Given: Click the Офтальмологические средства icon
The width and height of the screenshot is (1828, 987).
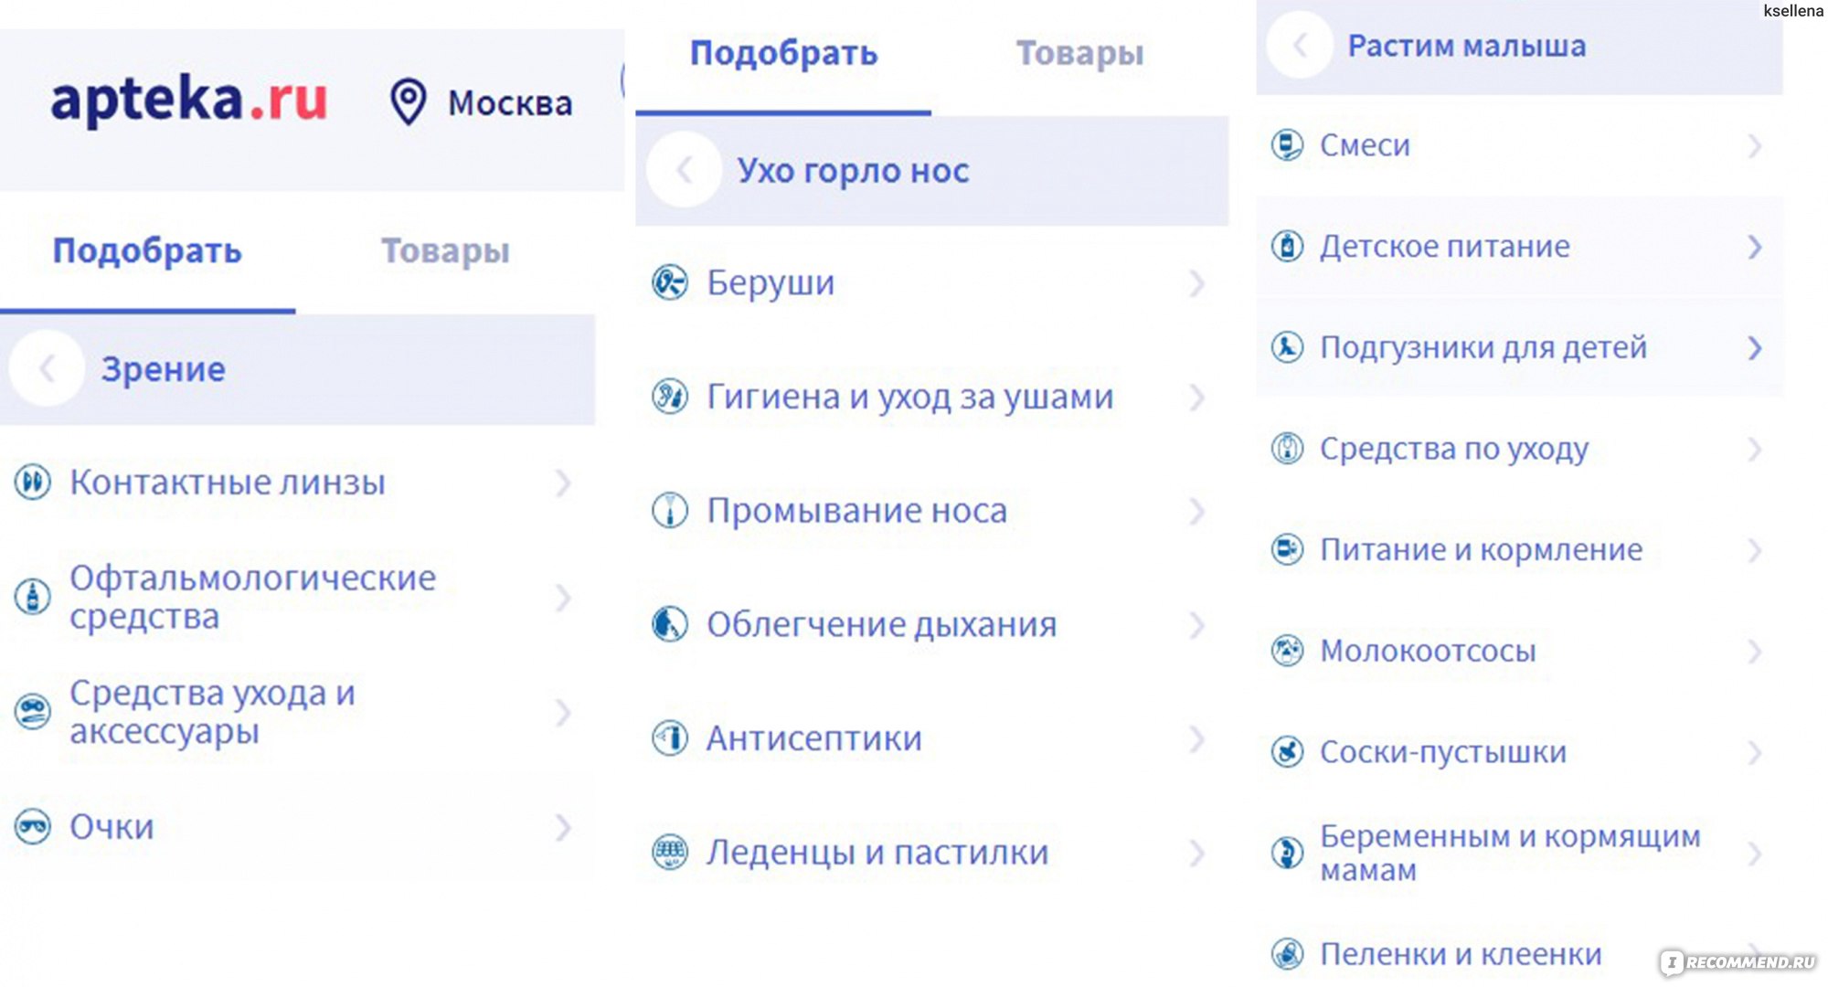Looking at the screenshot, I should pos(33,597).
